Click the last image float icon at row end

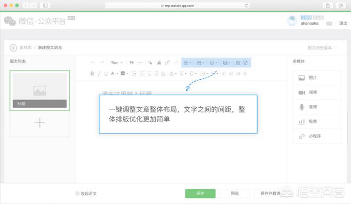pyautogui.click(x=245, y=73)
